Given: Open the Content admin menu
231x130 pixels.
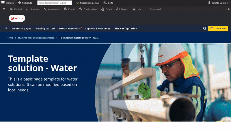Looking at the screenshot, I should tap(16, 9).
